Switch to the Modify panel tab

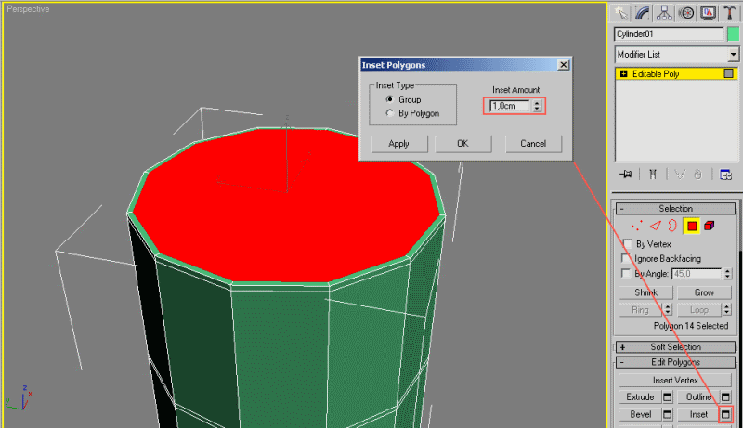(643, 13)
